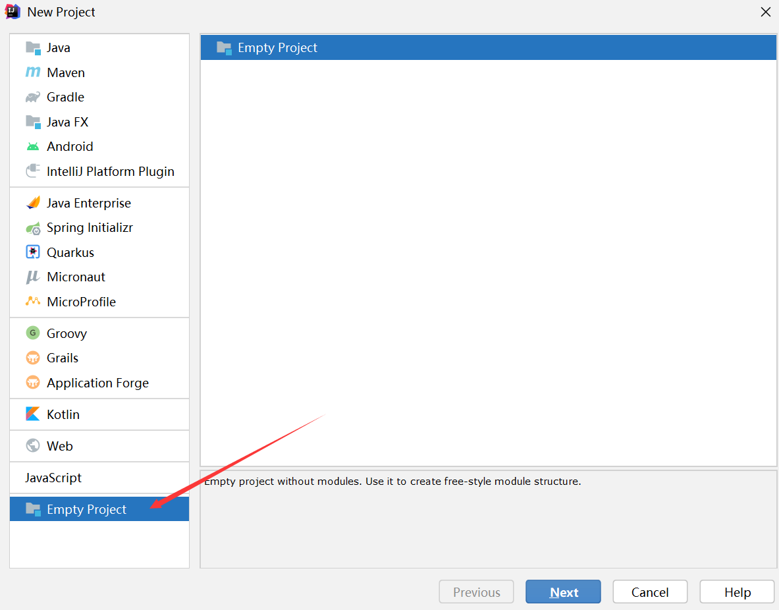Pick Android project type
The image size is (779, 610).
pyautogui.click(x=99, y=147)
